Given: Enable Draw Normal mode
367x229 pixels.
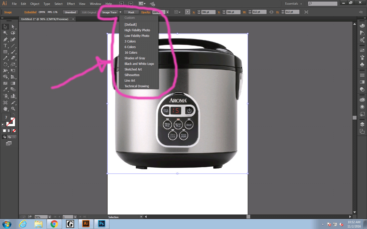Looking at the screenshot, I should [4, 137].
